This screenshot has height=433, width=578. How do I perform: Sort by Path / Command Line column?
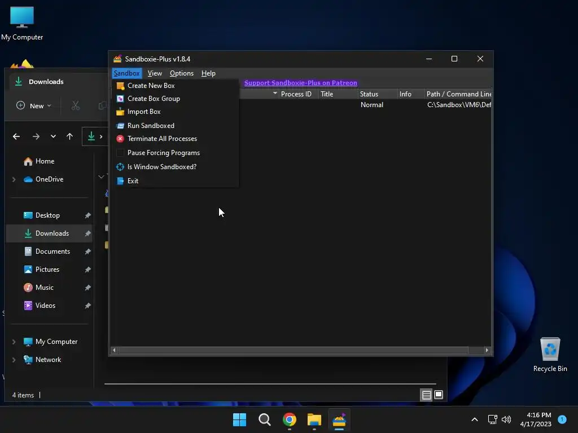point(458,94)
